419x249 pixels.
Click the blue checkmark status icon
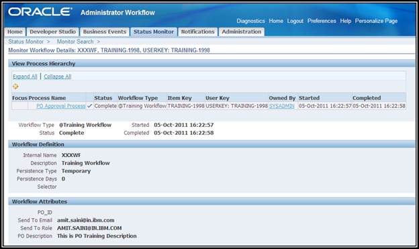[90, 106]
